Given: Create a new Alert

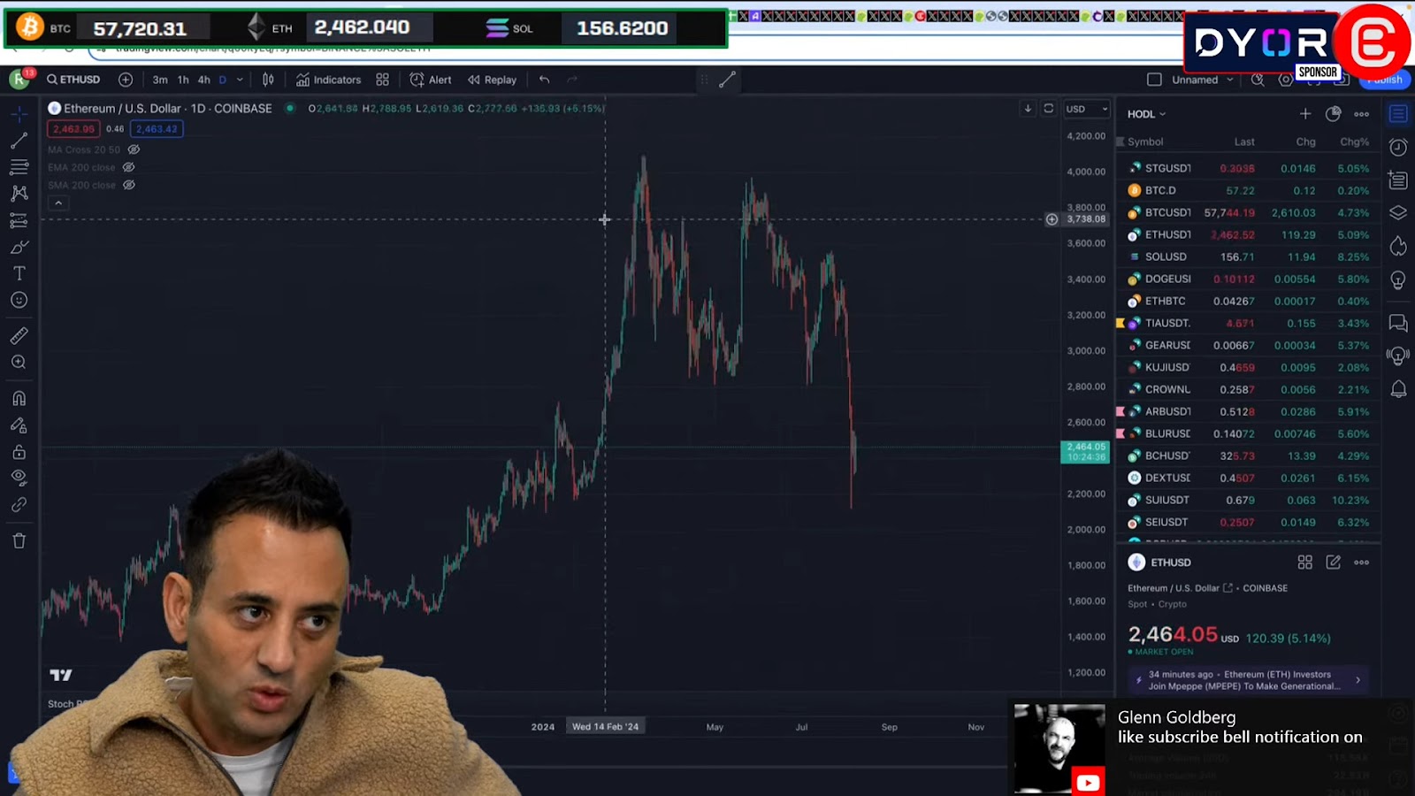Looking at the screenshot, I should [x=431, y=80].
